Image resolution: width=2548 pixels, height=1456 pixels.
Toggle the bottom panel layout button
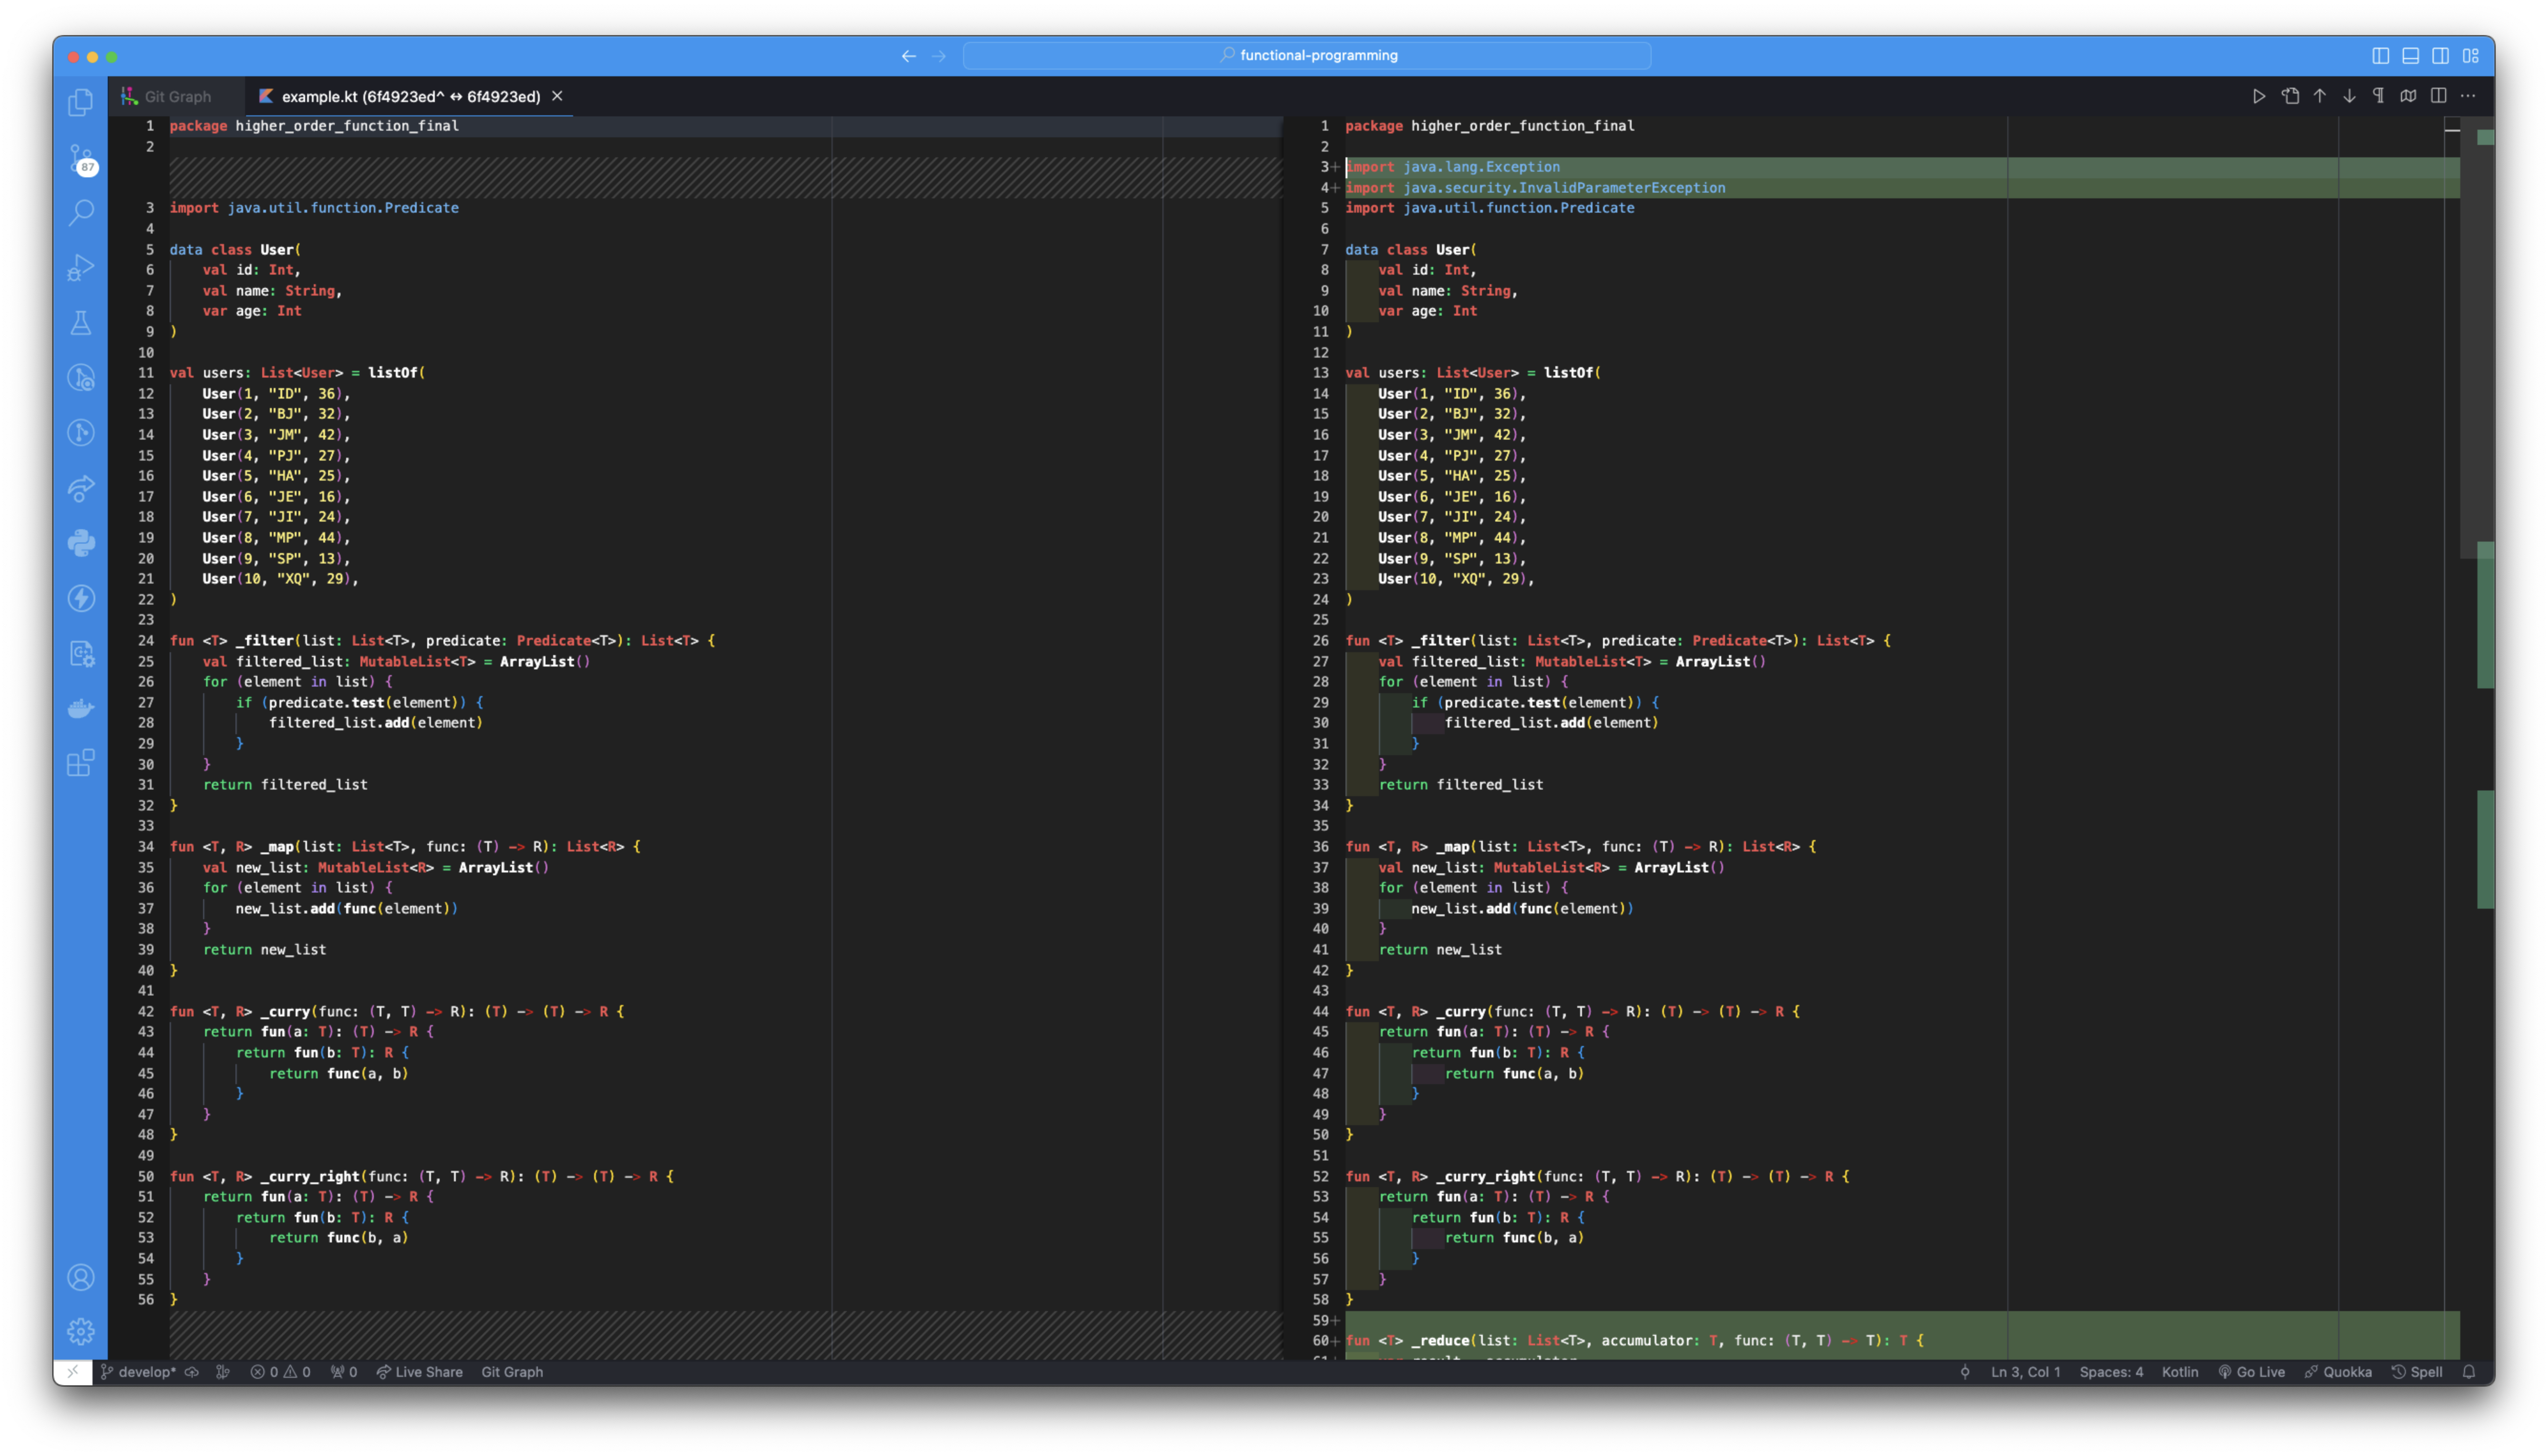coord(2410,56)
